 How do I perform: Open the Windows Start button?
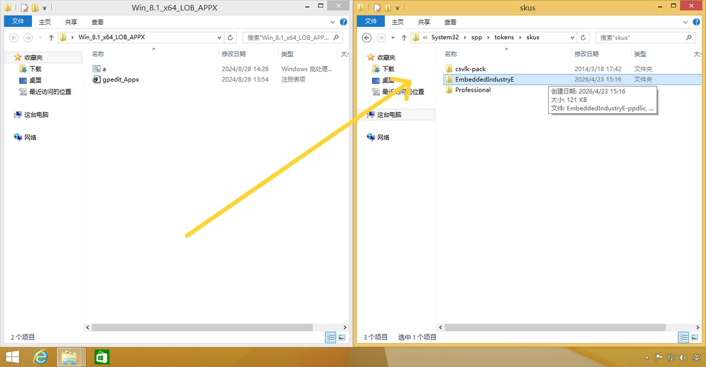point(12,357)
